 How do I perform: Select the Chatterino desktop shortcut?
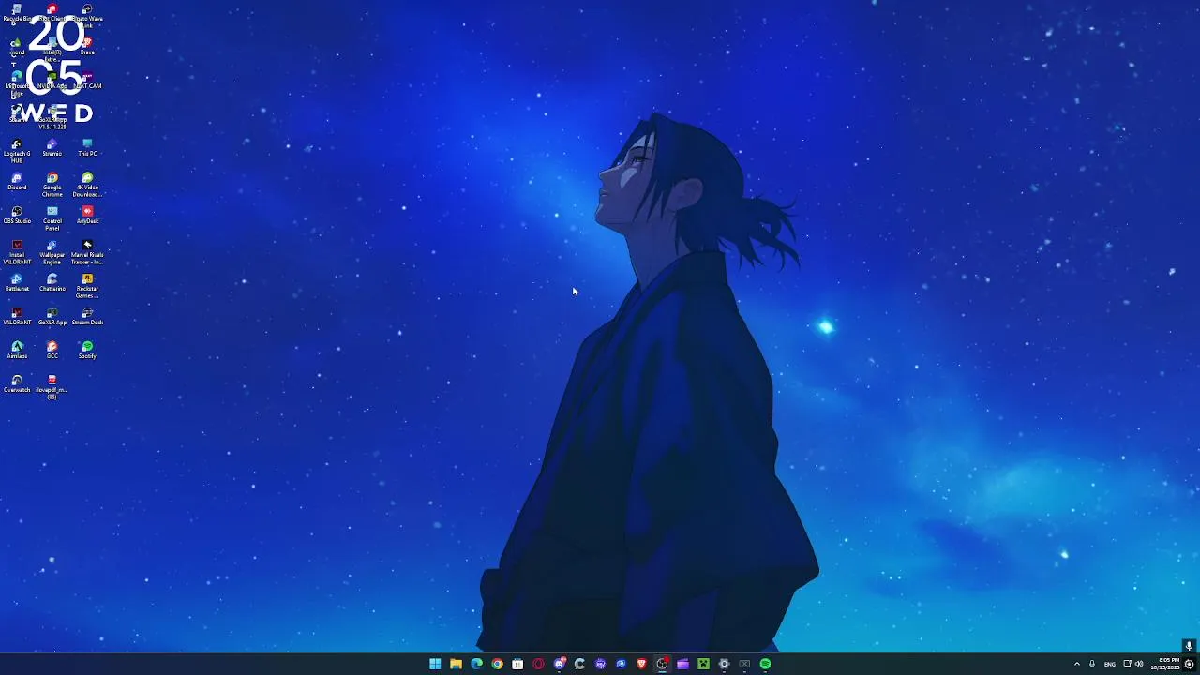pyautogui.click(x=52, y=283)
